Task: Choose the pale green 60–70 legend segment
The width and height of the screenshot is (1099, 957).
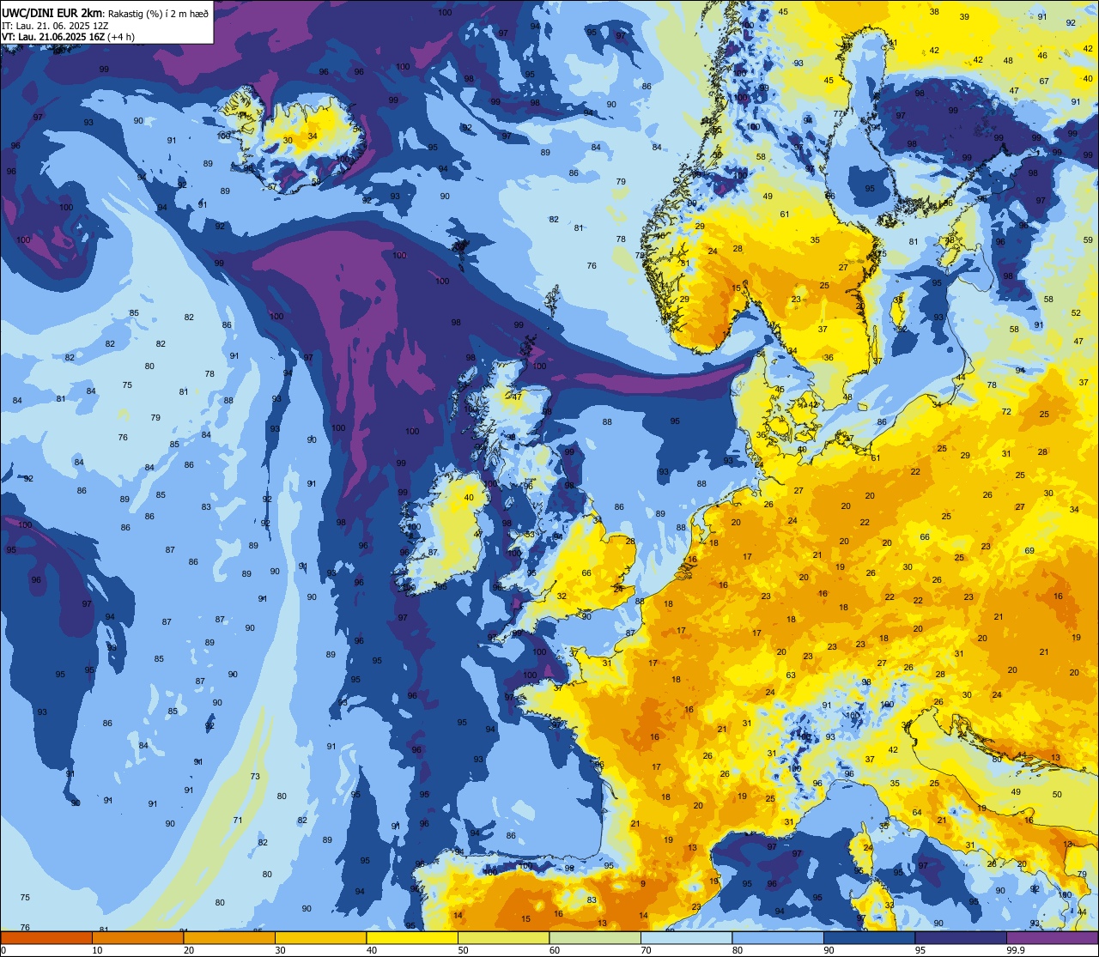Action: click(595, 937)
